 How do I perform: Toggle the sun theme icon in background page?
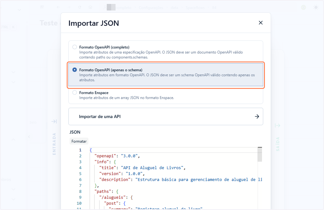(x=316, y=8)
